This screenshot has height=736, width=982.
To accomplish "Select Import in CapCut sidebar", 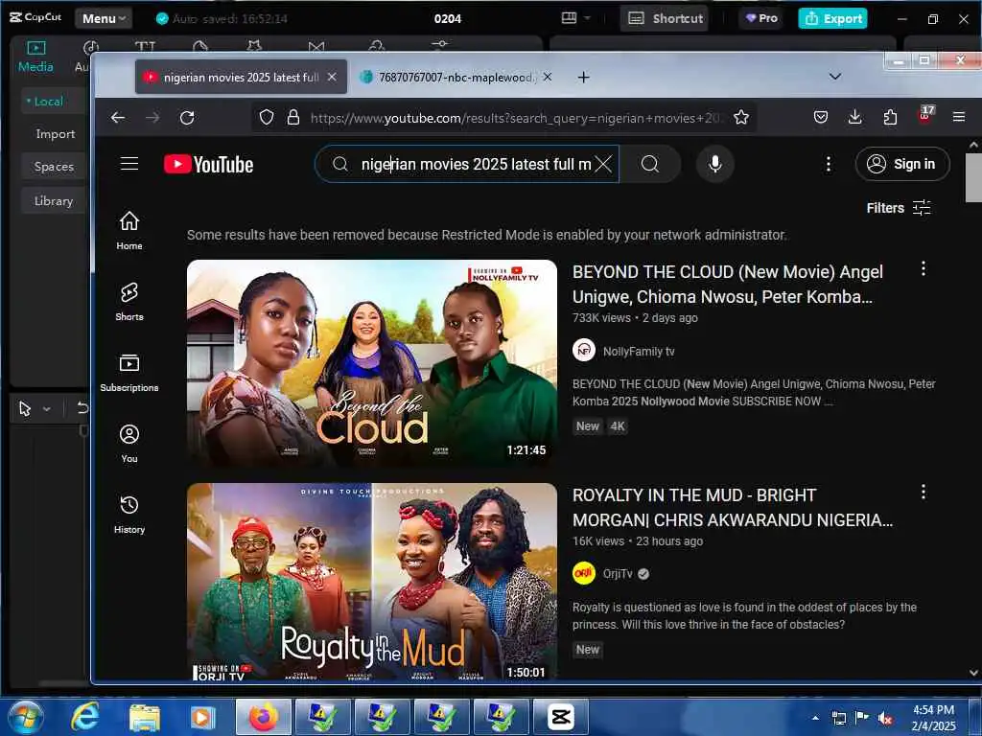I will click(x=55, y=134).
